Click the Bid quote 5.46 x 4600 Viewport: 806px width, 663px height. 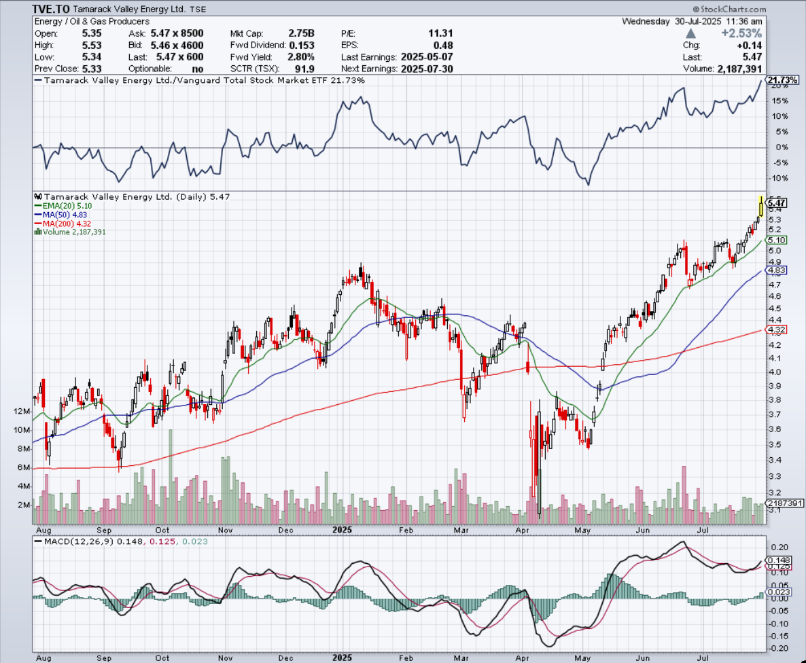(x=177, y=46)
